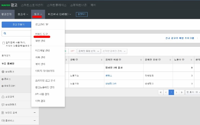Collapse the 도구 dropdown menu
Viewport: 200px width, 125px height.
coord(38,14)
